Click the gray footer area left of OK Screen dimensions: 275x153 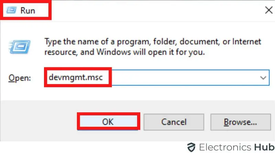point(38,122)
